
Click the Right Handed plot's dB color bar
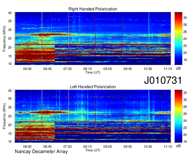(x=178, y=38)
